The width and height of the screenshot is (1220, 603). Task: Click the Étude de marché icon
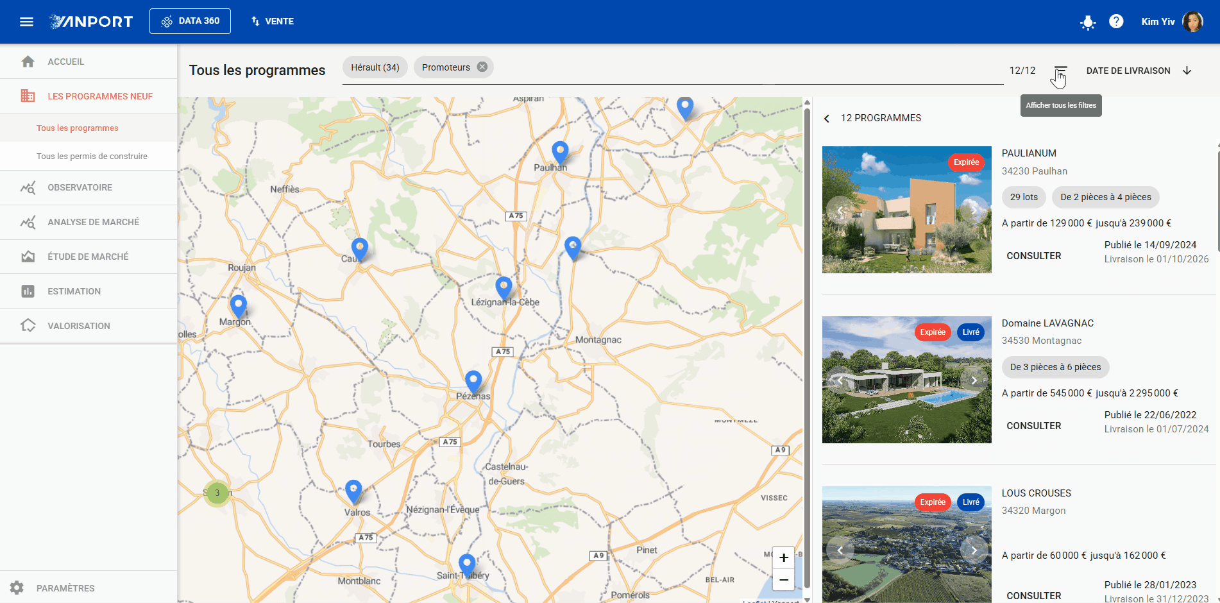(x=28, y=257)
